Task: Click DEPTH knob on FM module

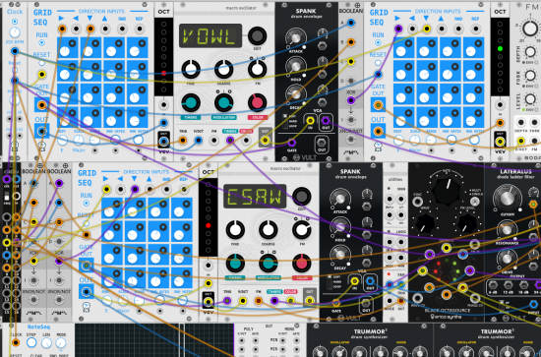Action: (x=530, y=52)
